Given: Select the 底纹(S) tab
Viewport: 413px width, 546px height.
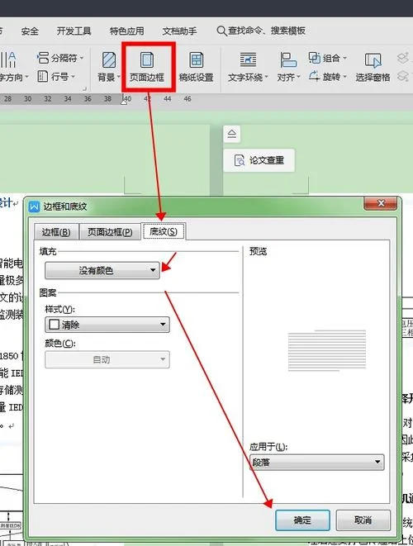Looking at the screenshot, I should point(164,231).
